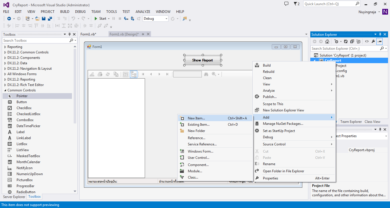Expand the All Windows Forms group
This screenshot has height=208, width=390.
coord(5,74)
